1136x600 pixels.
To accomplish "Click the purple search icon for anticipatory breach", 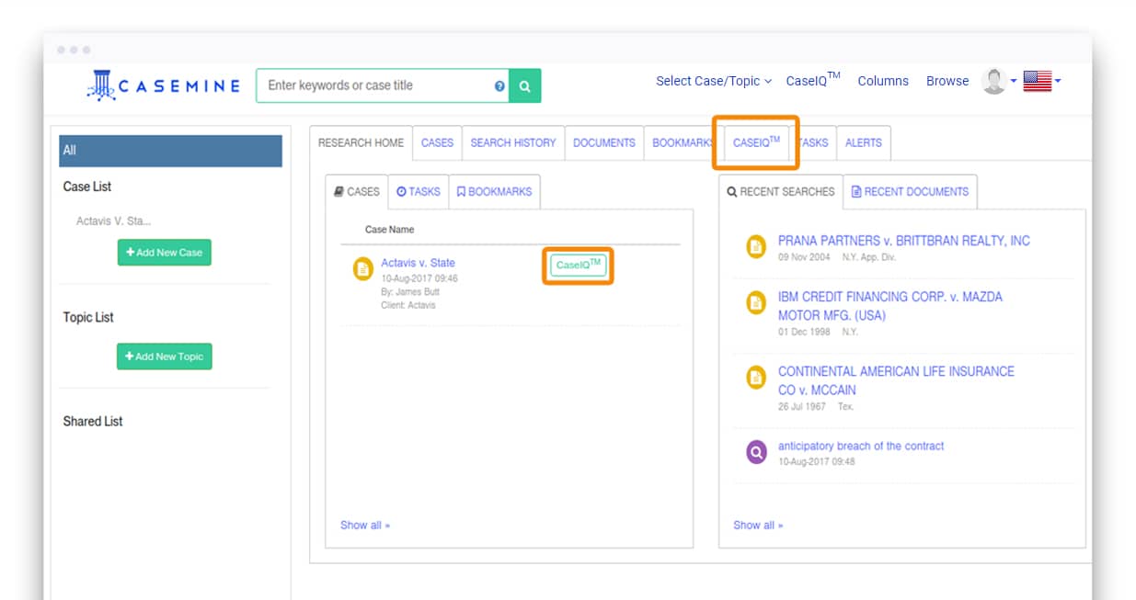I will (756, 452).
